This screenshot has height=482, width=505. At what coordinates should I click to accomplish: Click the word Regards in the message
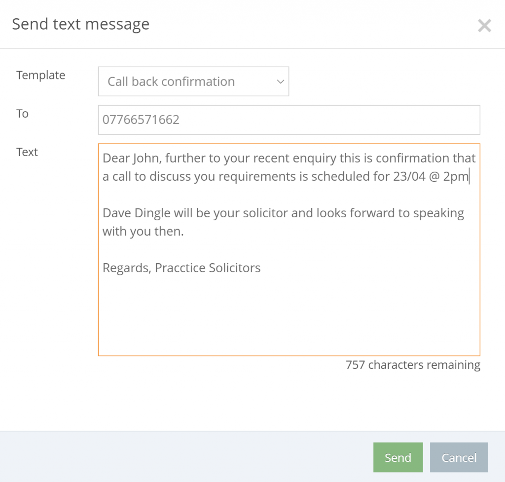(127, 268)
